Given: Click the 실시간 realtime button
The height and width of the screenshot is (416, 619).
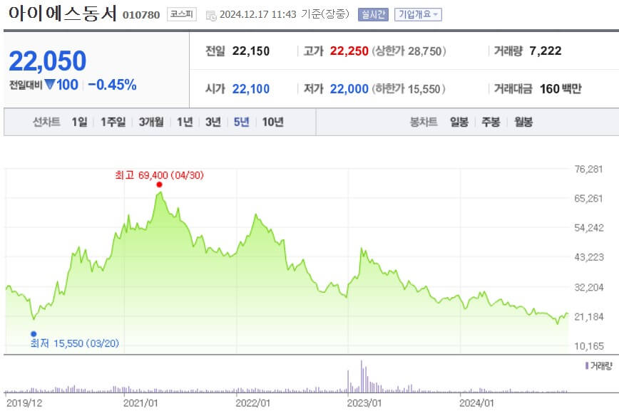Looking at the screenshot, I should point(373,14).
